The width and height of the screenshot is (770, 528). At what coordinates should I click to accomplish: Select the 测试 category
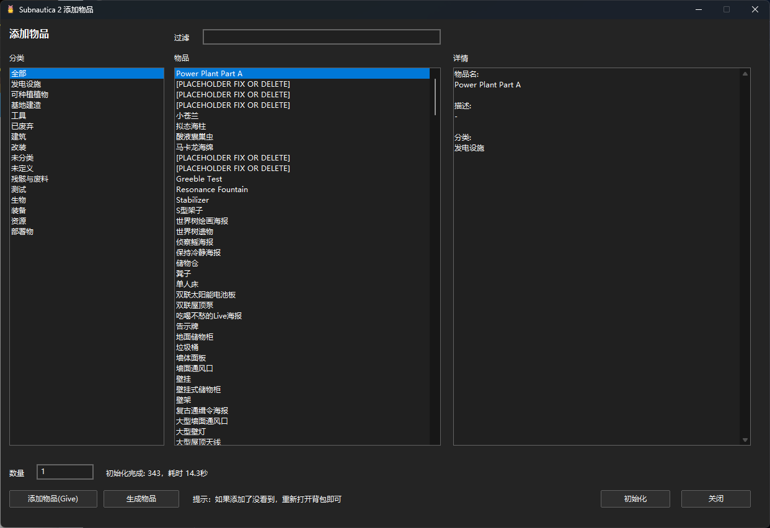(87, 189)
